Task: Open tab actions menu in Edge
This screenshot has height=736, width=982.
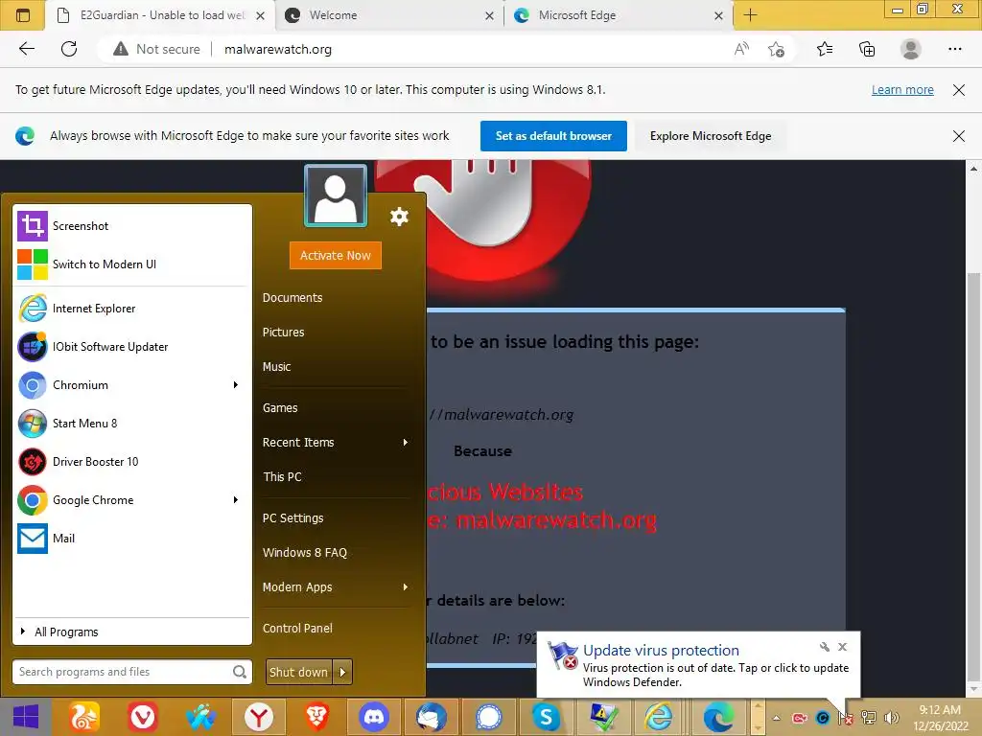Action: 23,15
